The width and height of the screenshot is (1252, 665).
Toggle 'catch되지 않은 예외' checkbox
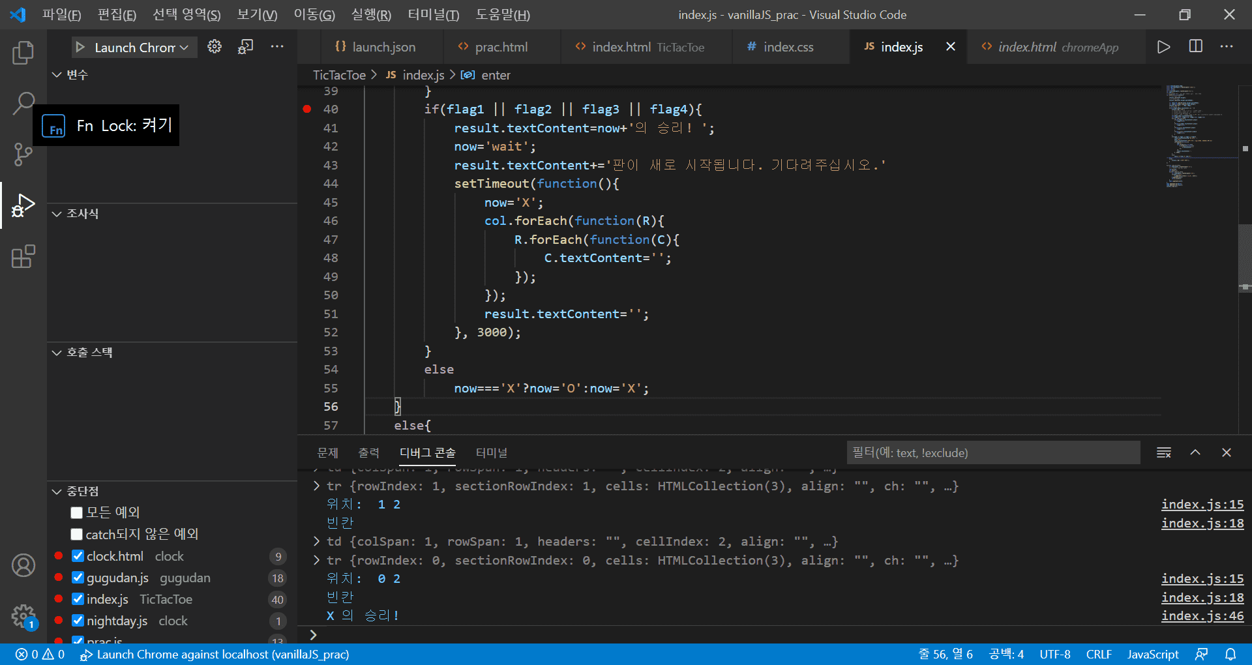coord(77,535)
